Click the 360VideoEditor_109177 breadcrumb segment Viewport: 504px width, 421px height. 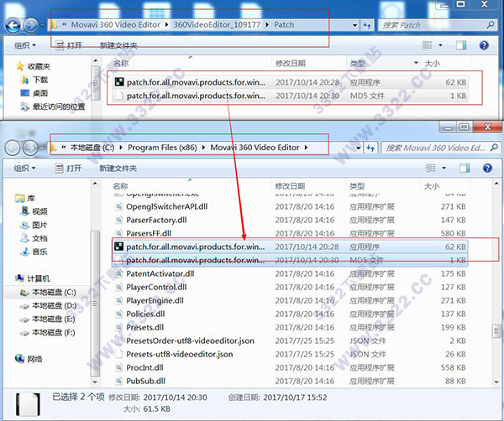tap(217, 24)
